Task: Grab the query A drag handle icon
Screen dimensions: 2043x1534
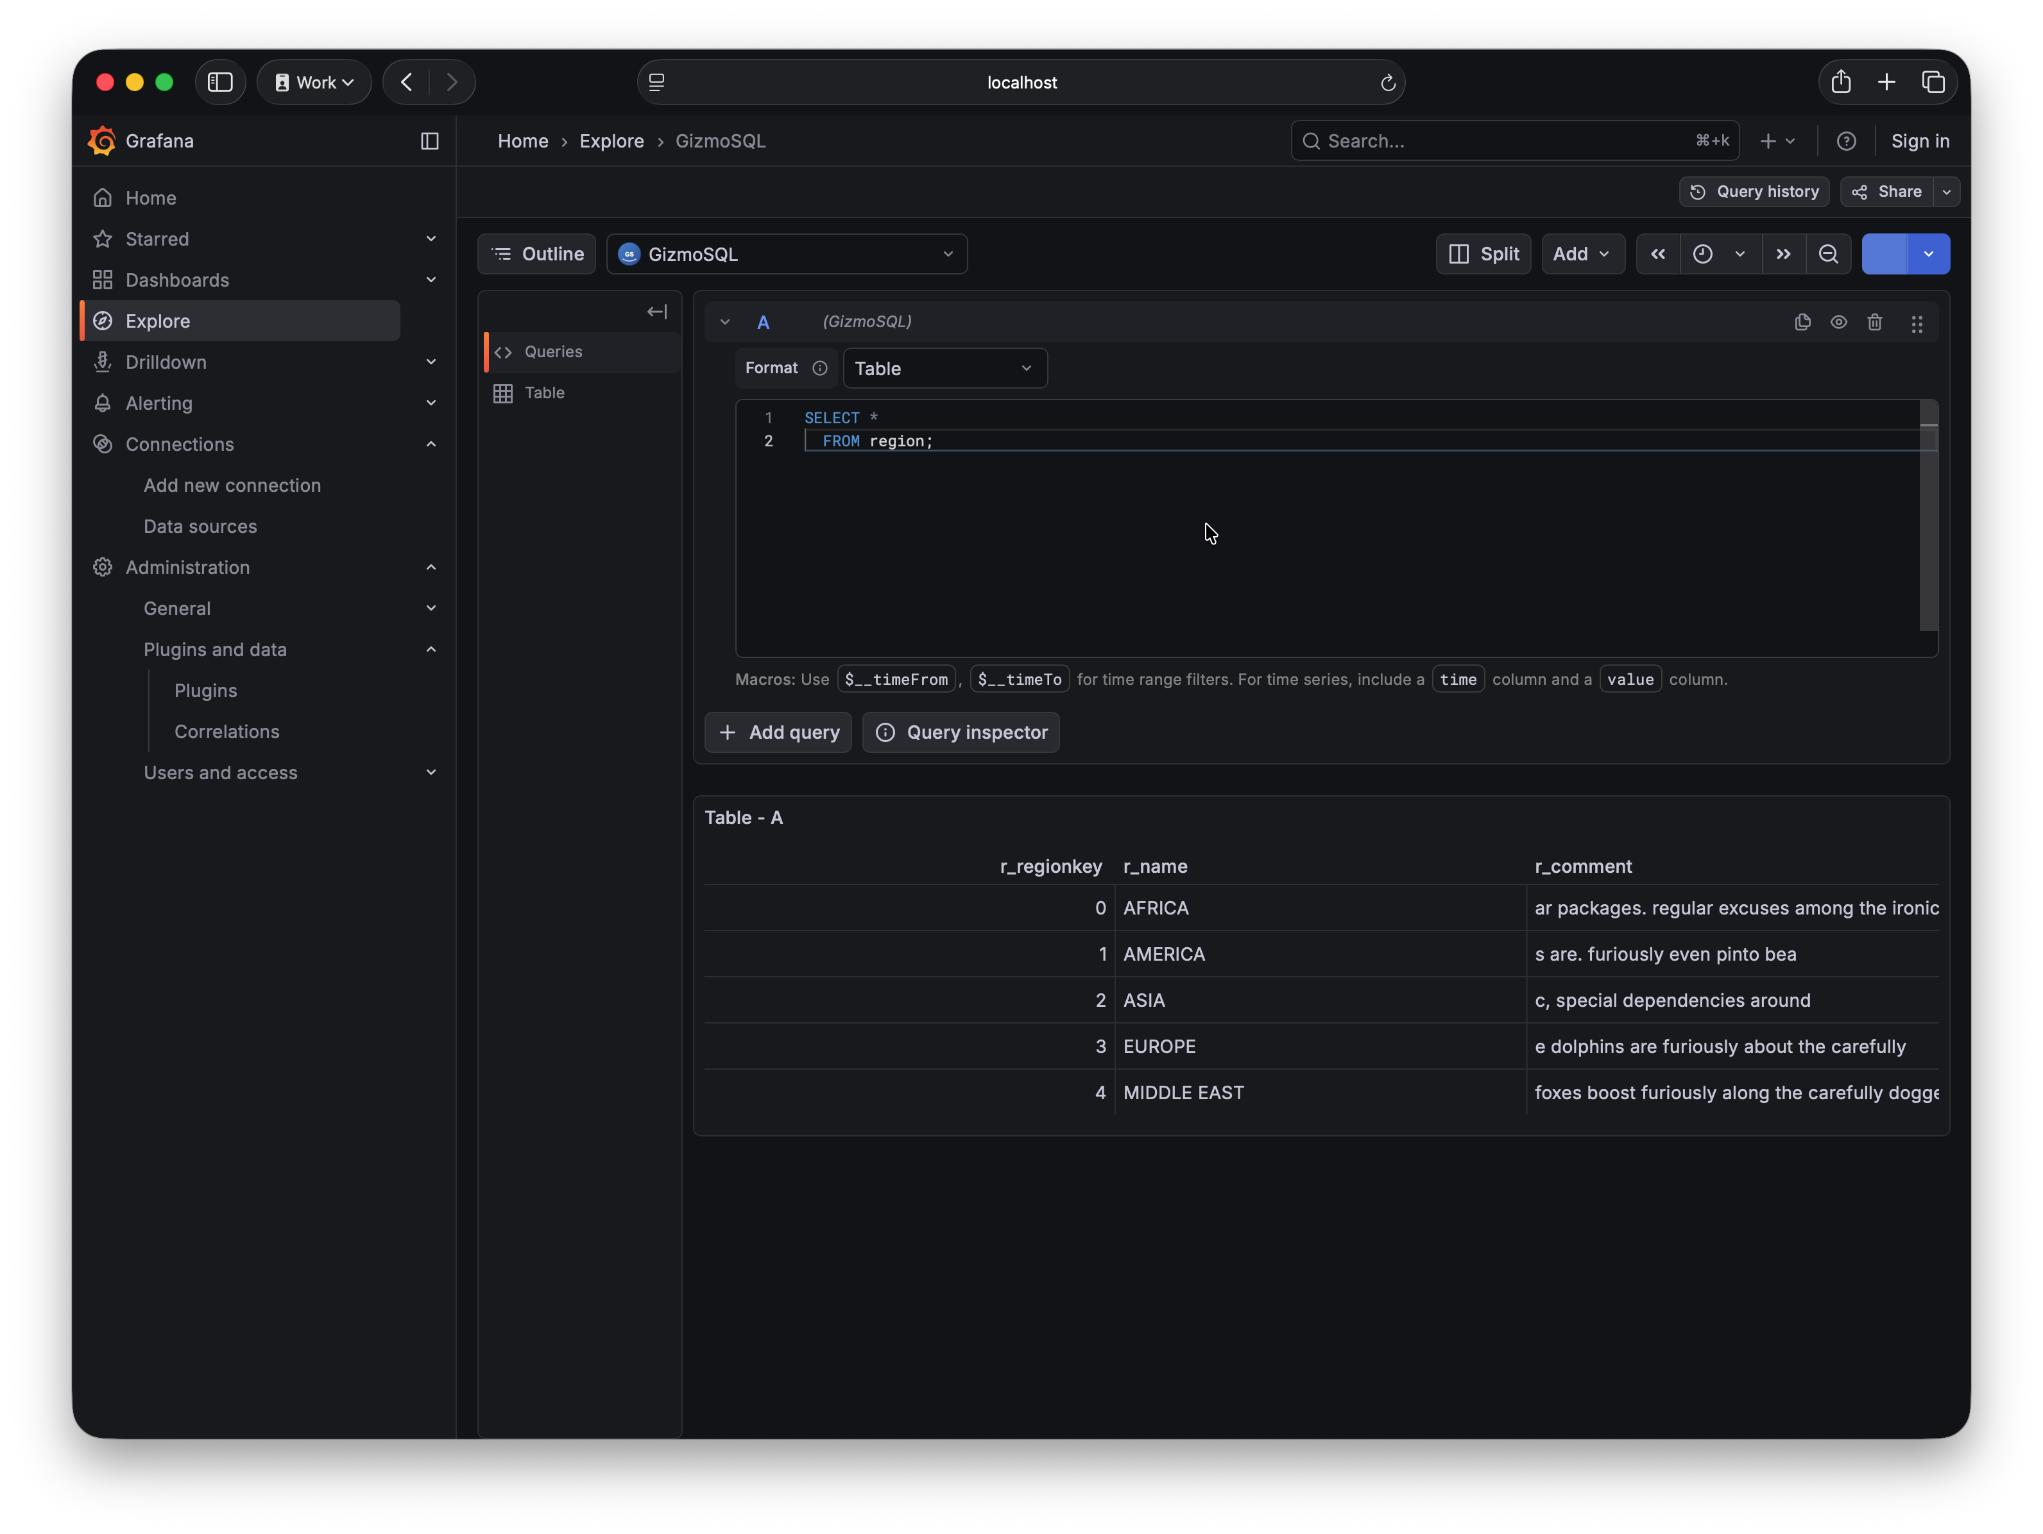Action: pyautogui.click(x=1917, y=324)
